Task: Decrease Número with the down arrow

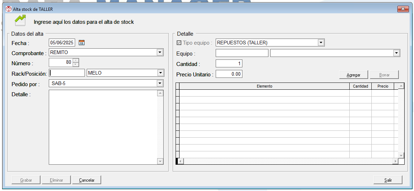Action: [76, 65]
